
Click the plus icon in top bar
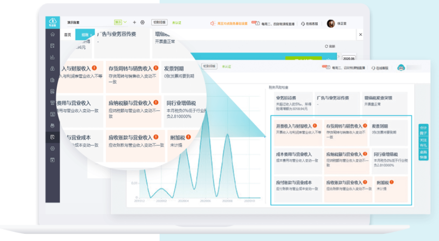(134, 22)
